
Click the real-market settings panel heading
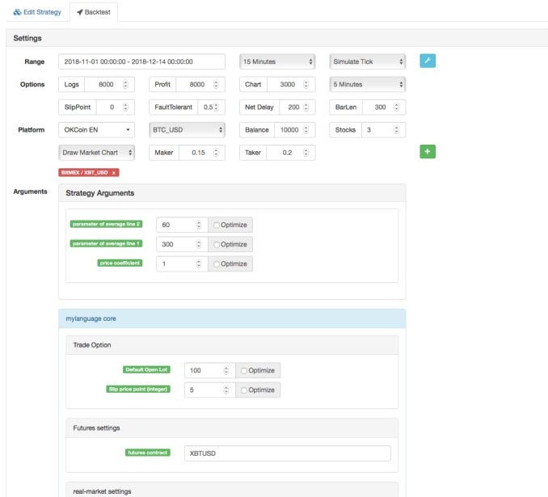pyautogui.click(x=102, y=491)
